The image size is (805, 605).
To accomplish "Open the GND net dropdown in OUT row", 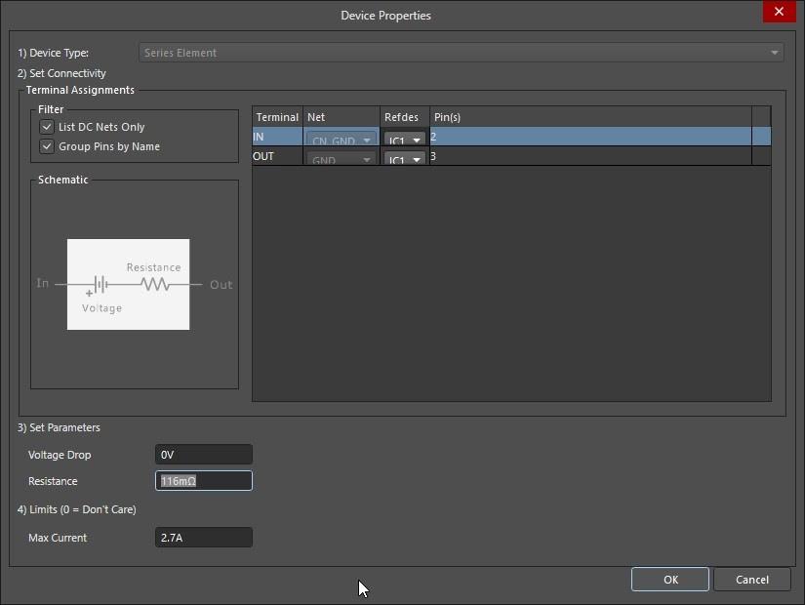I will coord(341,159).
